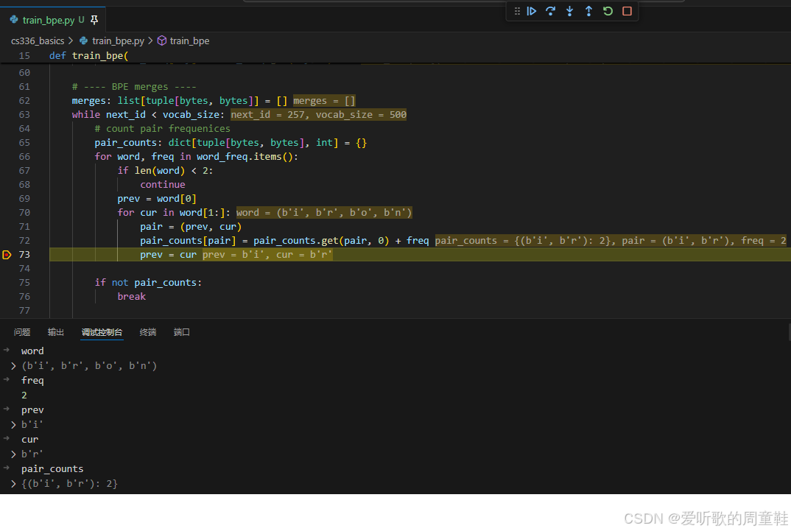This screenshot has width=791, height=531.
Task: Click the 'cur' entry in debug console
Action: tap(29, 440)
